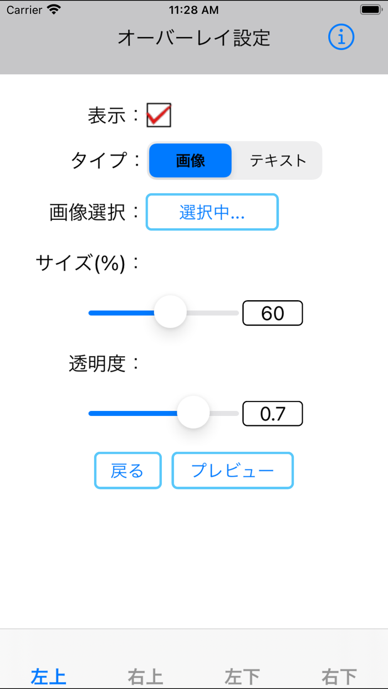Click the size percentage slider handle

click(x=170, y=312)
